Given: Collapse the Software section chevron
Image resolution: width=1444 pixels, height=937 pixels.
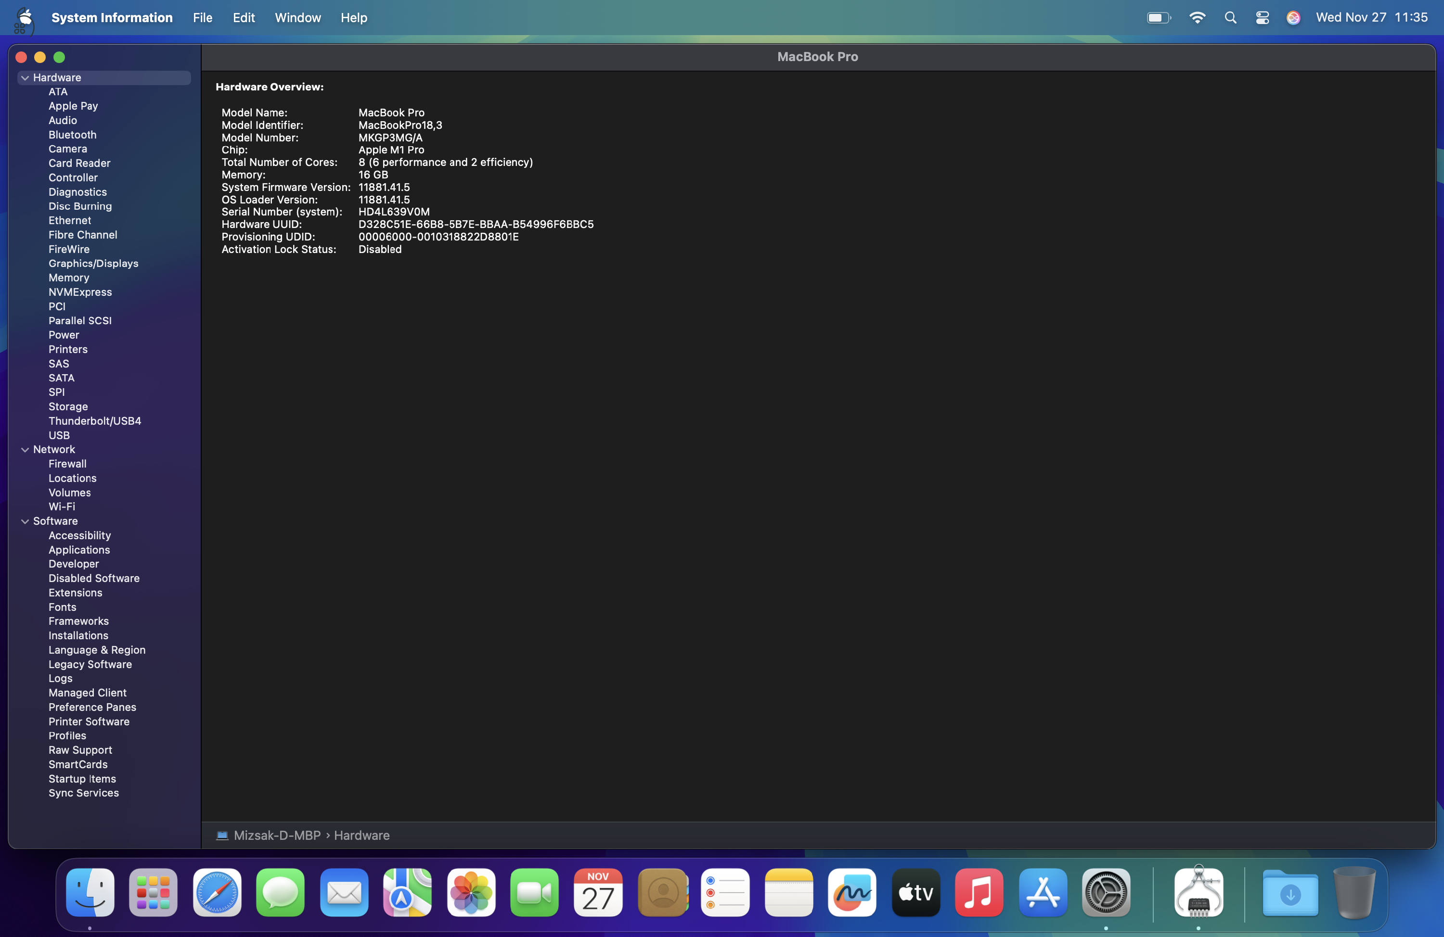Looking at the screenshot, I should tap(25, 521).
